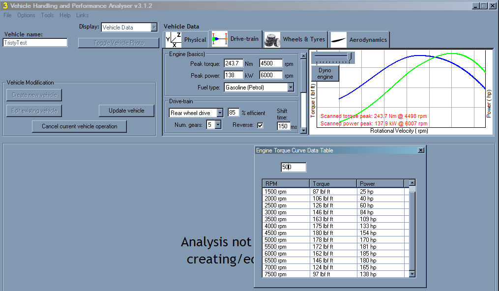Screen dimensions: 499x291
Task: Click the RPM column header
Action: [286, 183]
